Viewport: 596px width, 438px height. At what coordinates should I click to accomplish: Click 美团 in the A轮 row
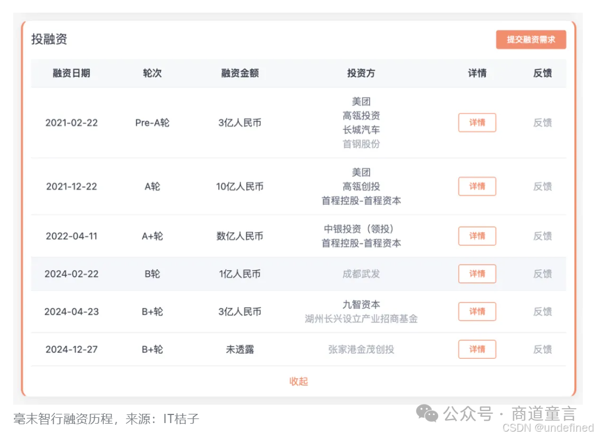(361, 172)
